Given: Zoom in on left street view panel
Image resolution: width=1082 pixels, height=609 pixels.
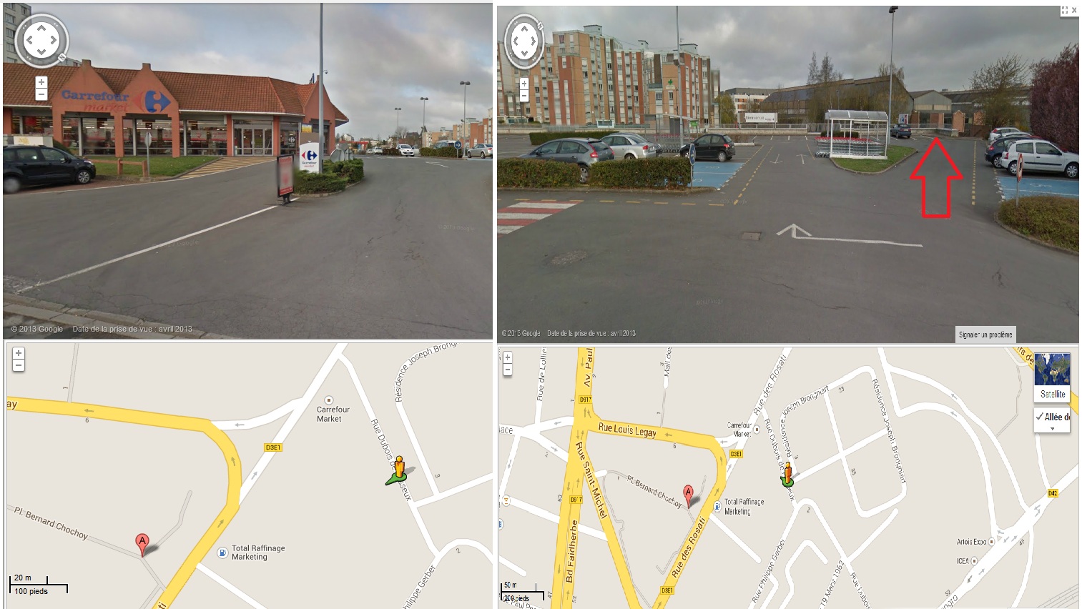Looking at the screenshot, I should pos(41,82).
